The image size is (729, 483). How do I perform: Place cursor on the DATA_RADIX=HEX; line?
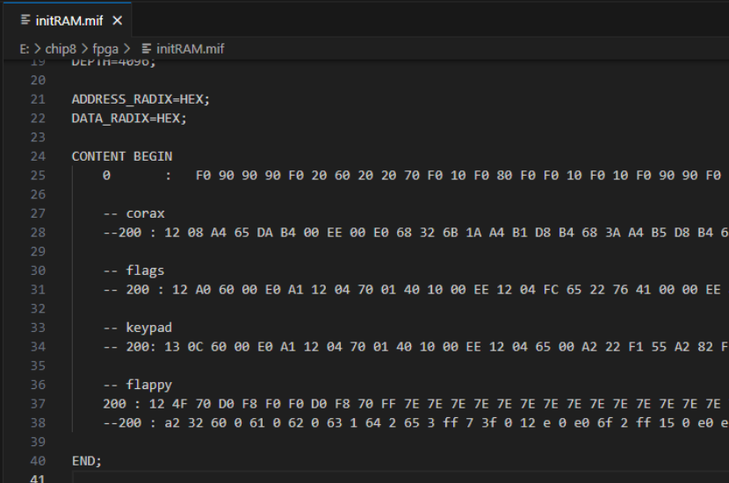[129, 118]
